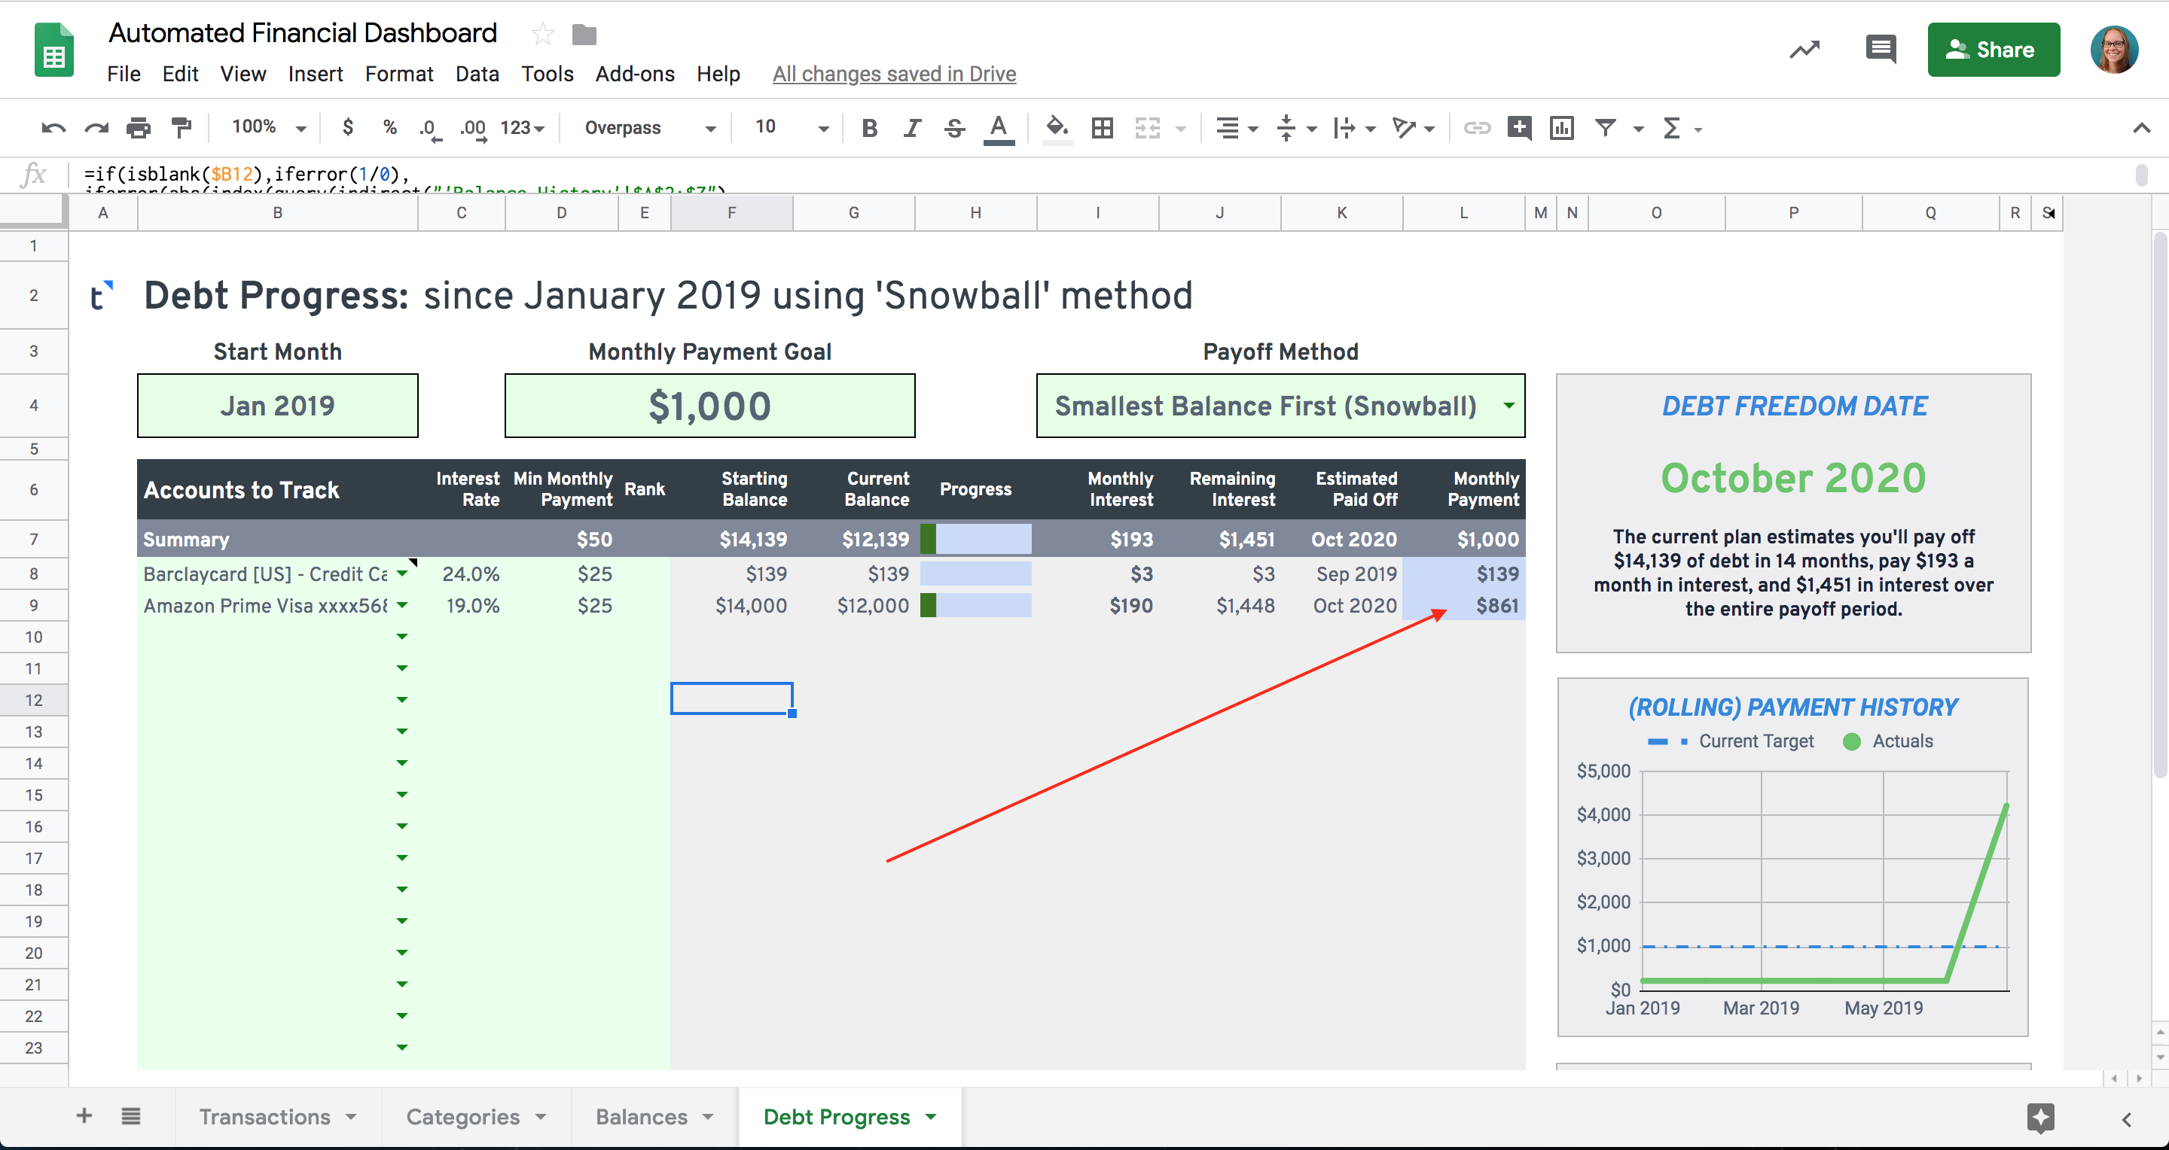The height and width of the screenshot is (1150, 2169).
Task: Open the Explore button at bottom right
Action: [x=2041, y=1118]
